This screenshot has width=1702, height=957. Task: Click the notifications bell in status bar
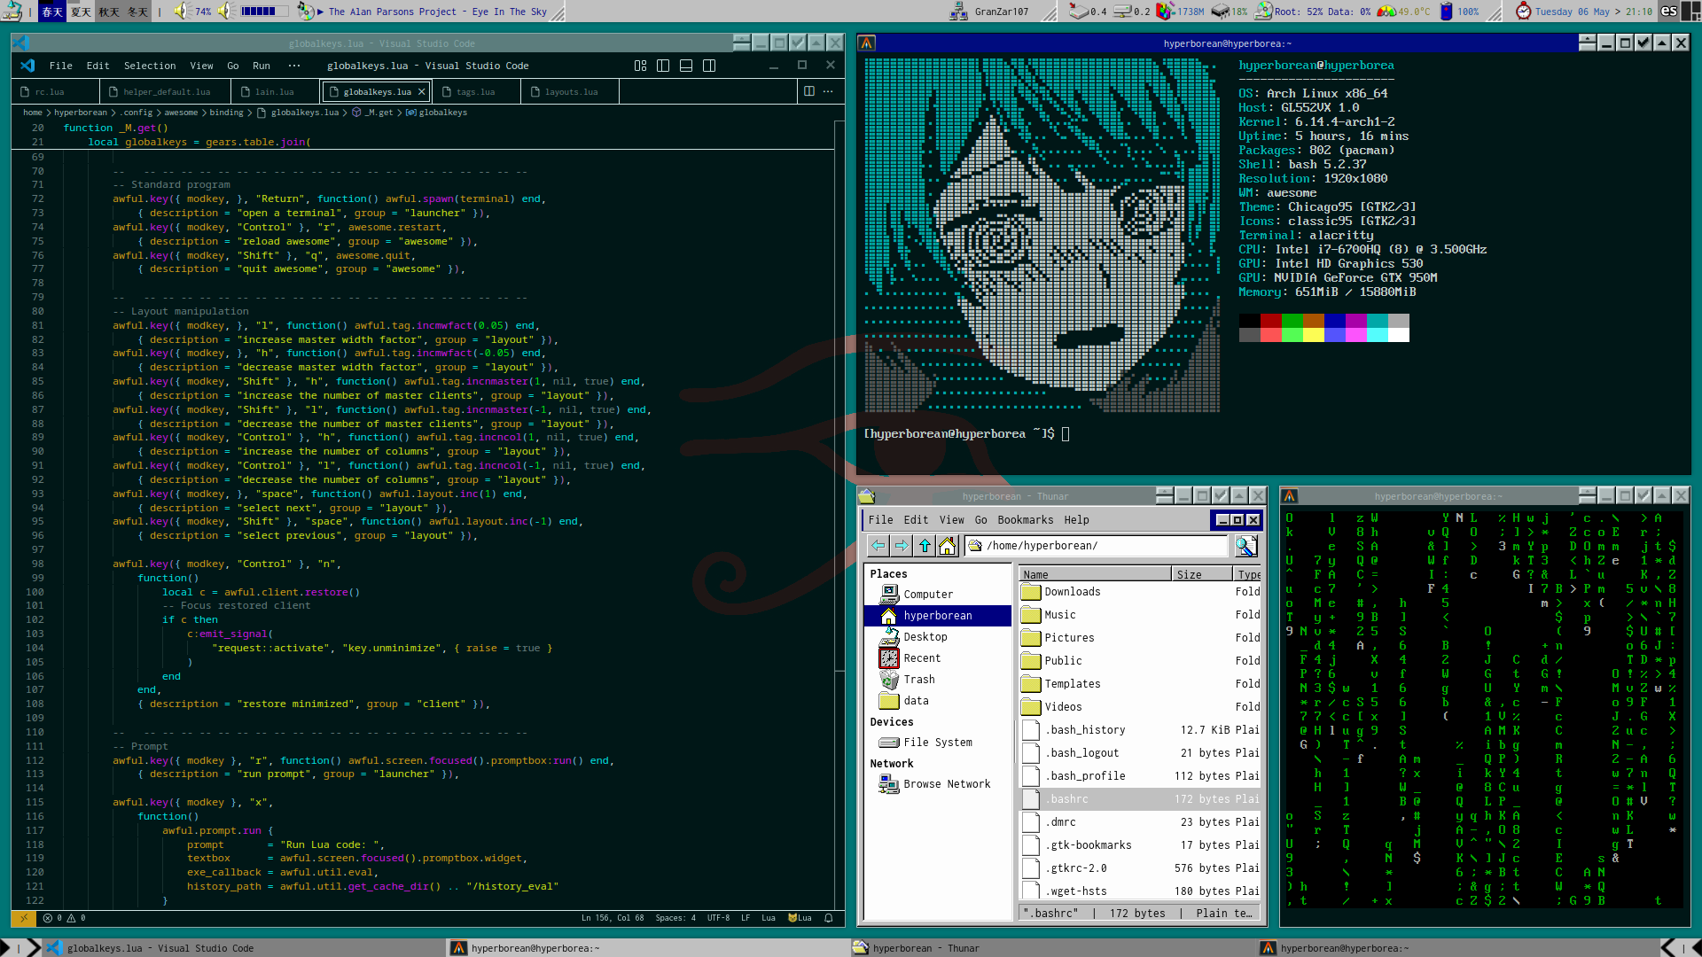(829, 918)
